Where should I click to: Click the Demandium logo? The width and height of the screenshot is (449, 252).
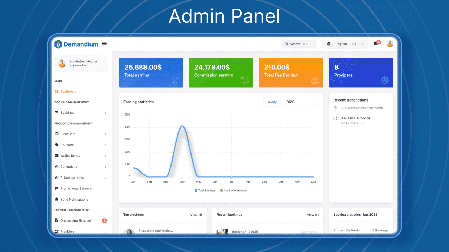click(76, 44)
